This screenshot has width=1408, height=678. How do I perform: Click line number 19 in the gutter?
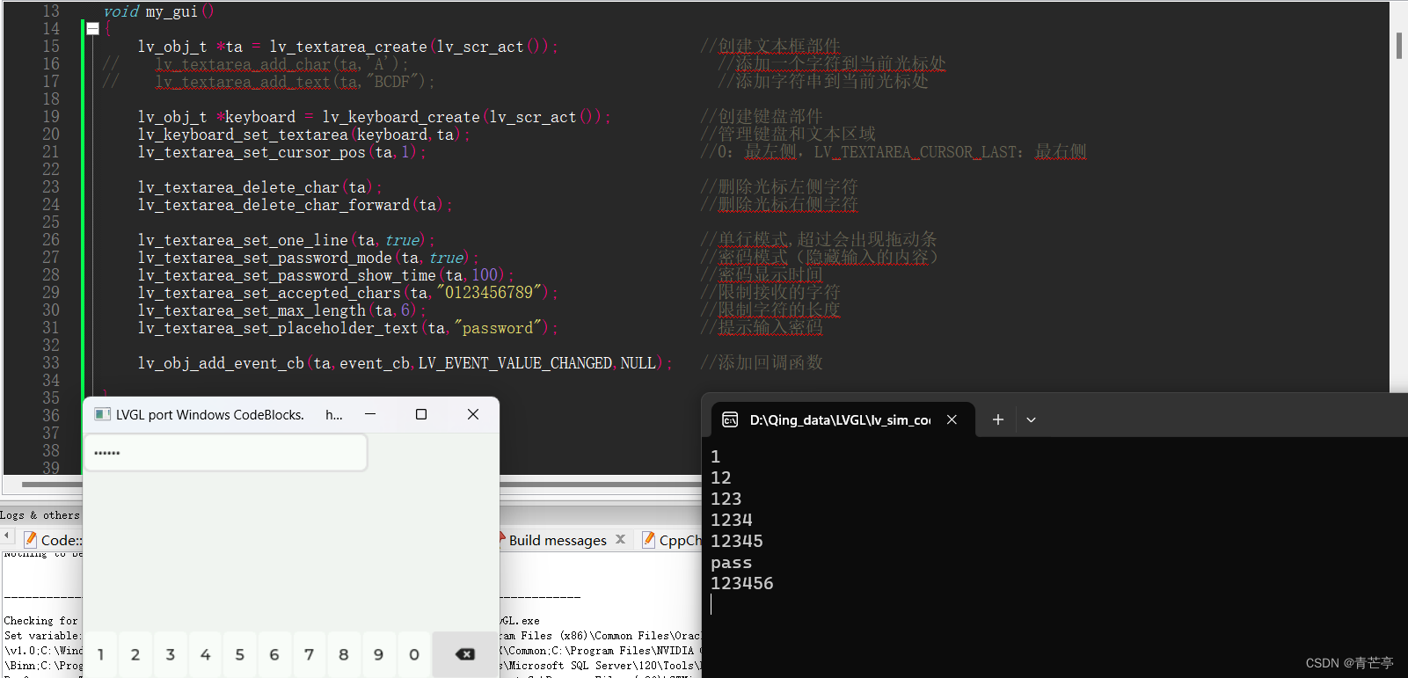[51, 117]
